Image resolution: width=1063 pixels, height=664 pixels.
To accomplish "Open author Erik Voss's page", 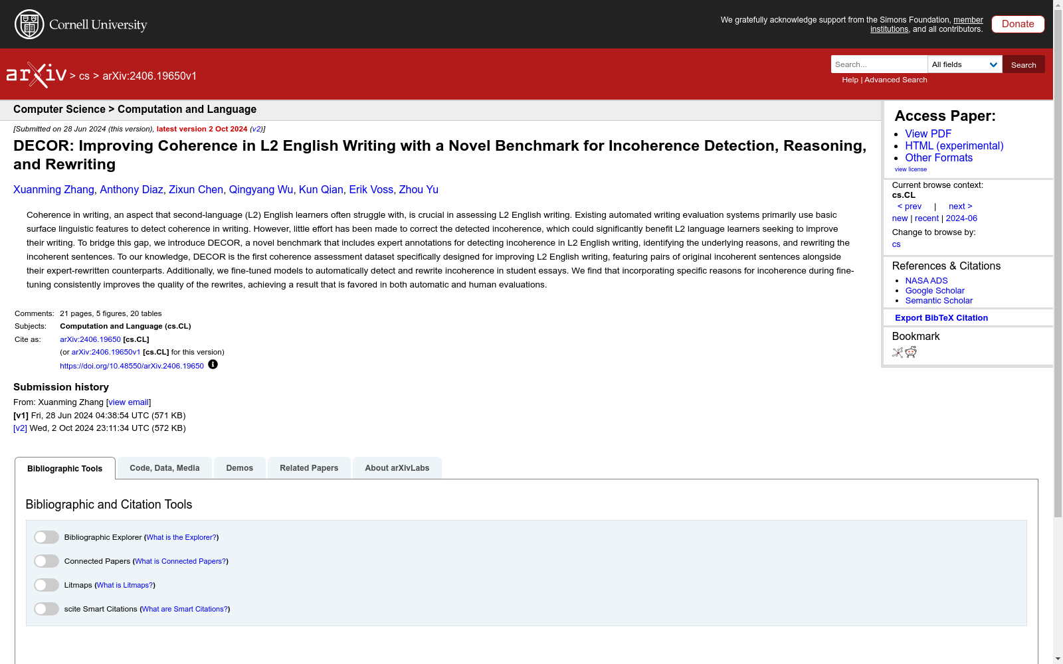I will click(371, 189).
